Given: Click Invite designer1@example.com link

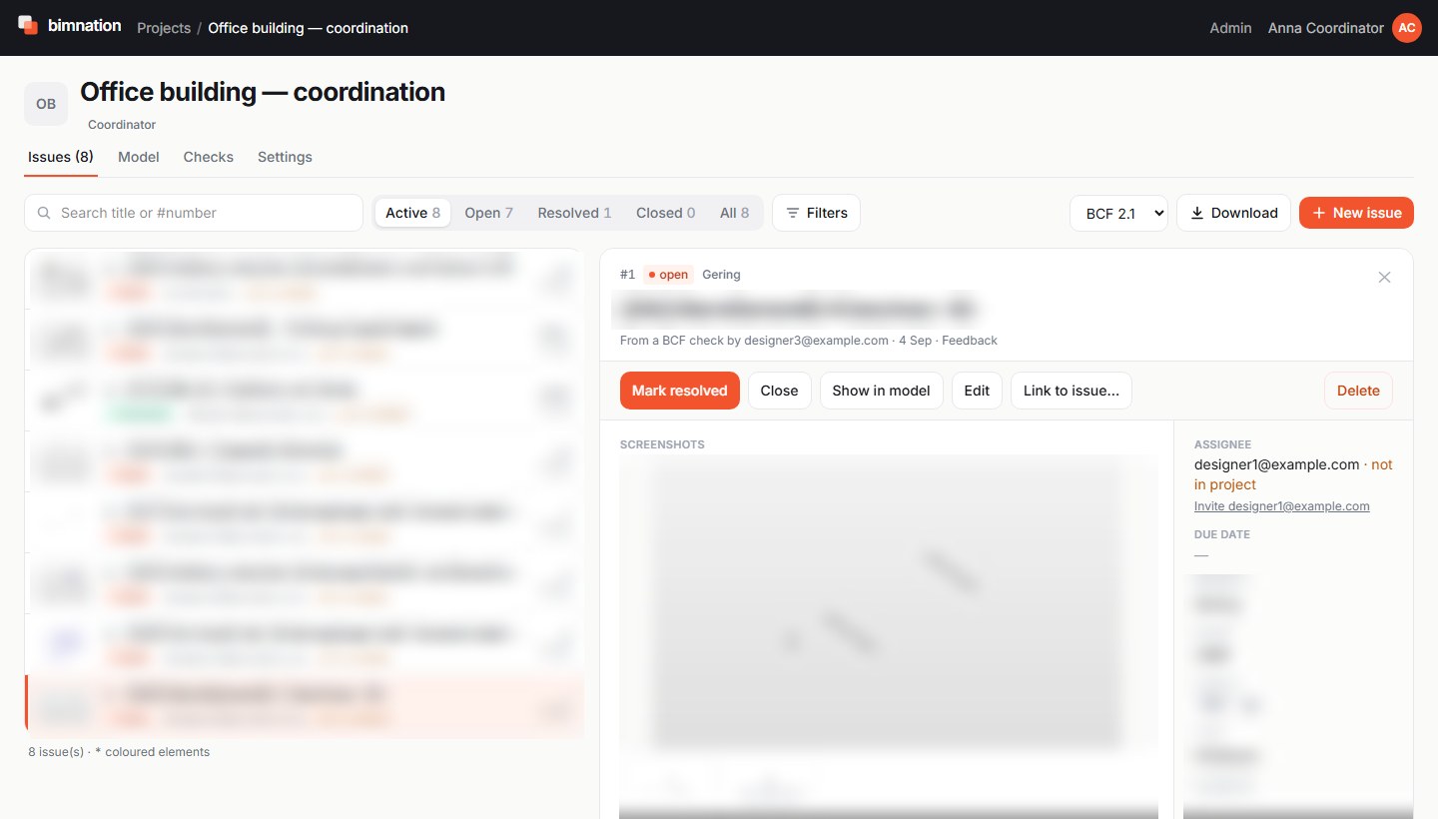Looking at the screenshot, I should click(1281, 506).
